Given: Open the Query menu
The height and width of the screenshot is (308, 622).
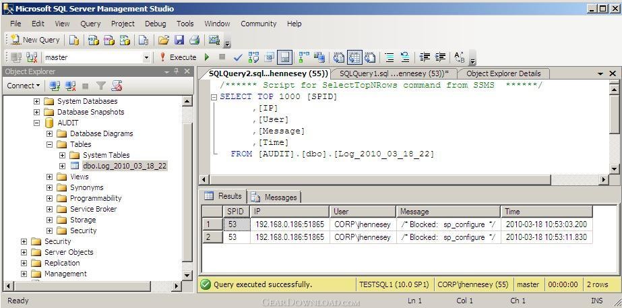Looking at the screenshot, I should pyautogui.click(x=90, y=24).
